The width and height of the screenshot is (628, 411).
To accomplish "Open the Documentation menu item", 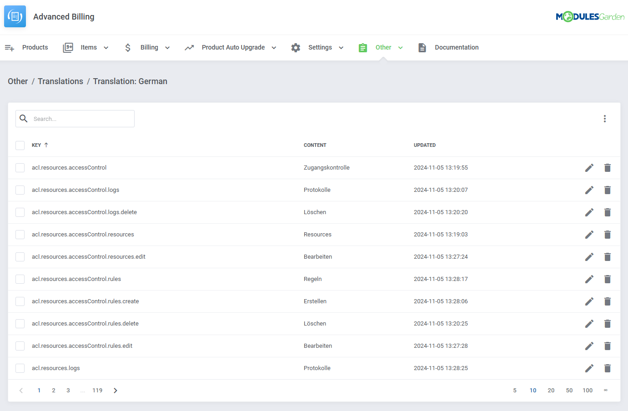I will click(457, 47).
